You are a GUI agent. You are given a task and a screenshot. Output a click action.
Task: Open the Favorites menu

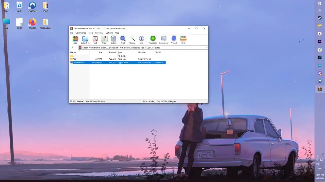click(99, 33)
